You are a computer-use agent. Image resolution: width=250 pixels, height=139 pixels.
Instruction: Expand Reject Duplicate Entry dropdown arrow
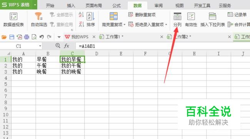point(166,25)
